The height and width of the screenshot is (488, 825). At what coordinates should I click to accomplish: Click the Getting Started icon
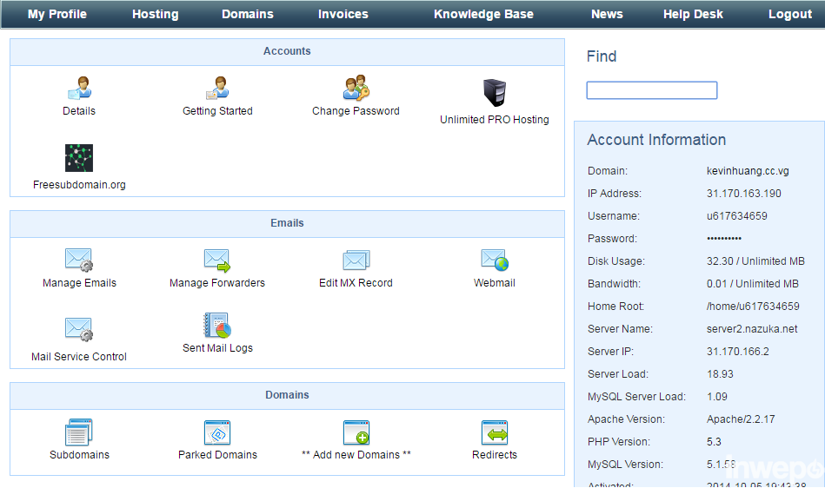coord(217,89)
